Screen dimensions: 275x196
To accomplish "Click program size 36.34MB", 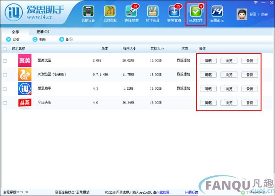I will coord(128,103).
